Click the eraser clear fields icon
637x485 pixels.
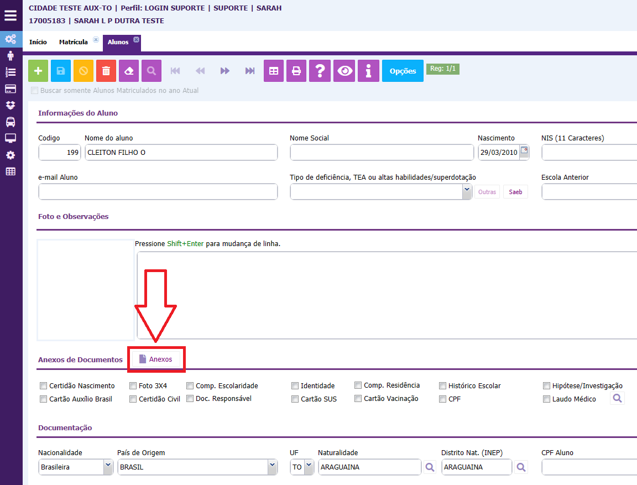129,71
